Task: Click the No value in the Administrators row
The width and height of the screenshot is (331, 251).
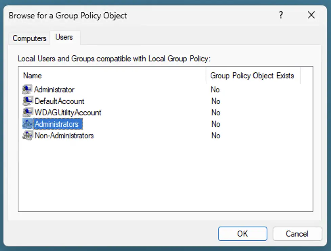Action: pos(216,124)
